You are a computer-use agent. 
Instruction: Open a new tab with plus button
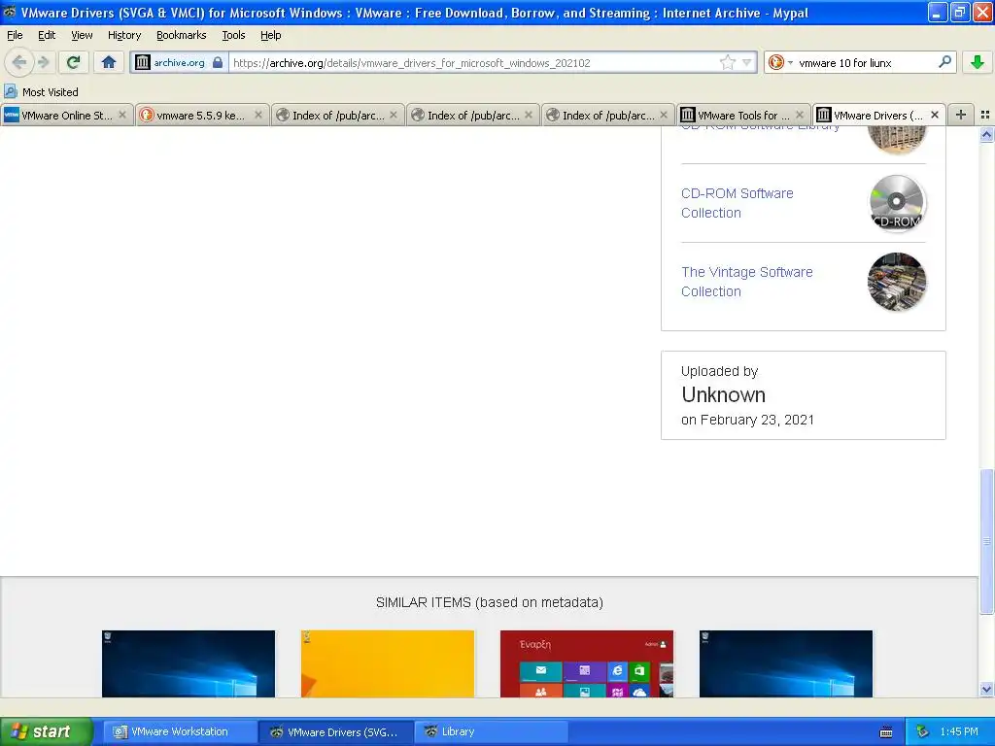[x=961, y=115]
